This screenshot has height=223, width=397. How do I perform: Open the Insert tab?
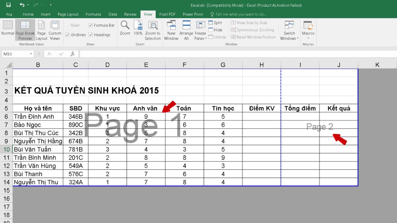(x=46, y=14)
